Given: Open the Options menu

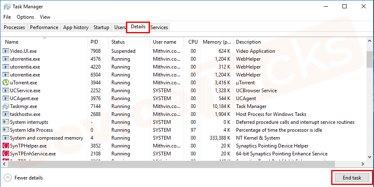Looking at the screenshot, I should point(25,17).
